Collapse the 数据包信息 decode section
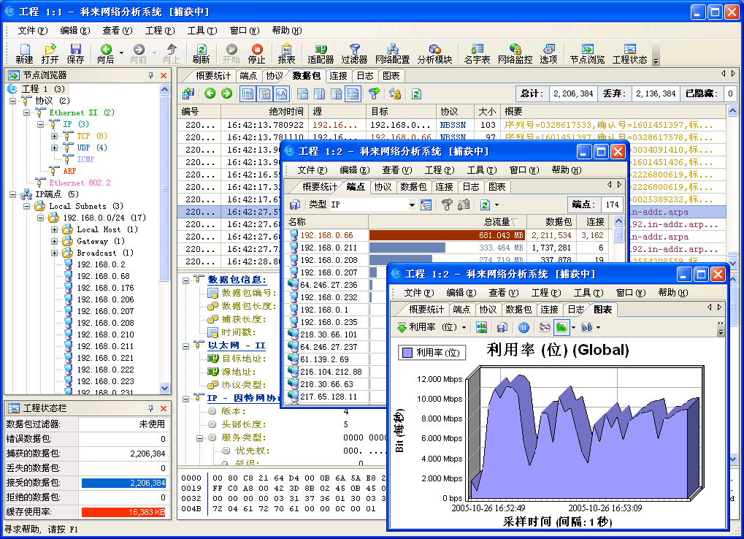 click(x=185, y=280)
